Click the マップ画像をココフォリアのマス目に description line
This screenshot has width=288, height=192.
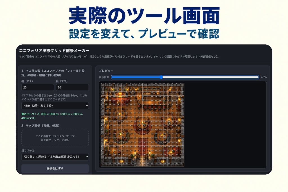click(119, 57)
